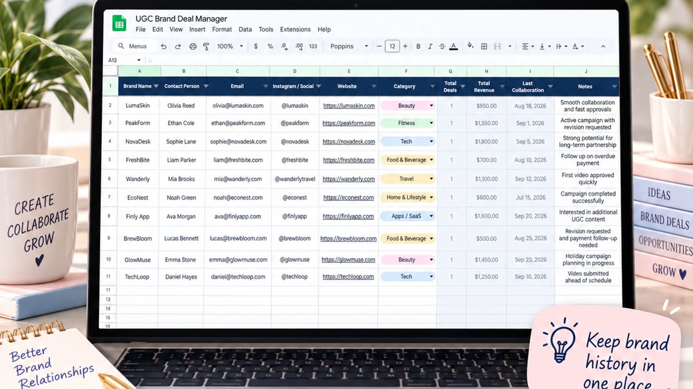Image resolution: width=693 pixels, height=389 pixels.
Task: Collapse the toolbar with the up chevron
Action: pos(603,46)
